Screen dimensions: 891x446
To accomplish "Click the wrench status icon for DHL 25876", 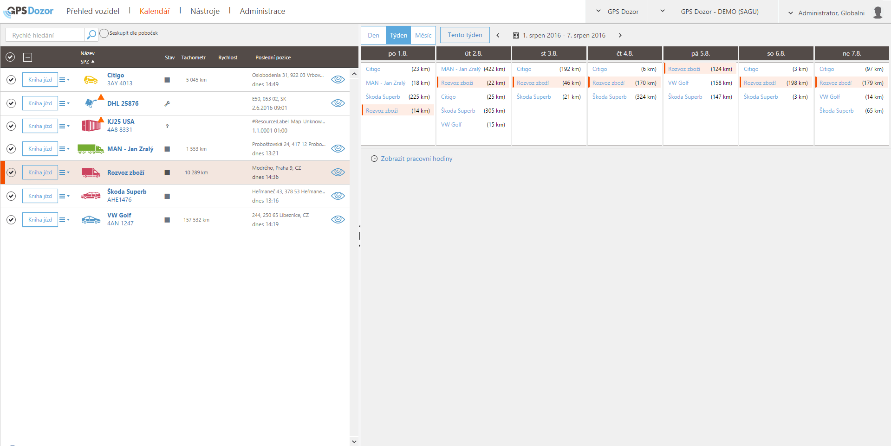I will pyautogui.click(x=167, y=103).
